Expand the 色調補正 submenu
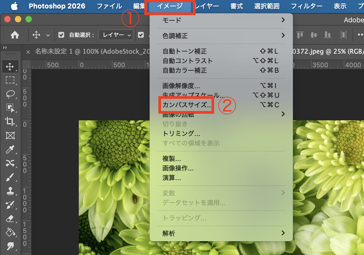Image resolution: width=364 pixels, height=255 pixels. click(221, 36)
